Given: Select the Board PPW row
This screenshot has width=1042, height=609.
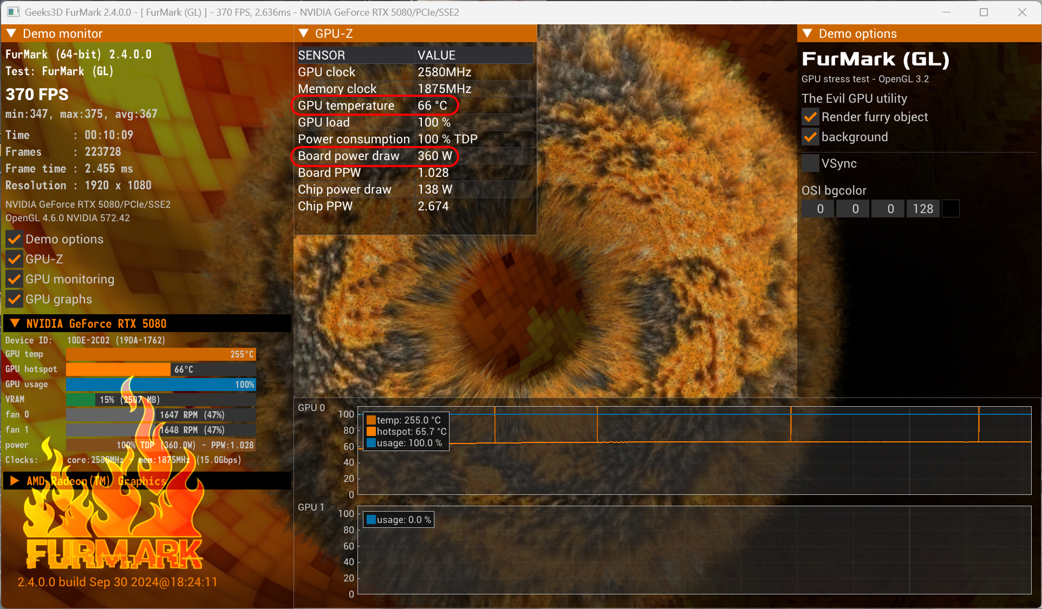Looking at the screenshot, I should pos(415,173).
